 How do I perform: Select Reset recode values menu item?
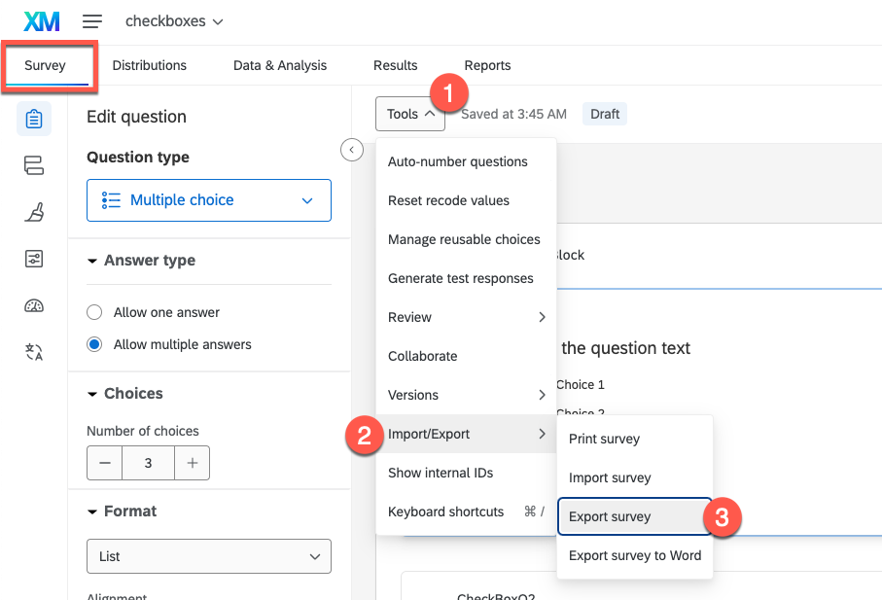click(467, 200)
